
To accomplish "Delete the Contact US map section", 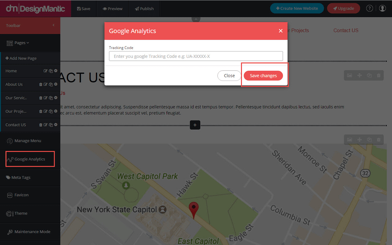I will (378, 140).
